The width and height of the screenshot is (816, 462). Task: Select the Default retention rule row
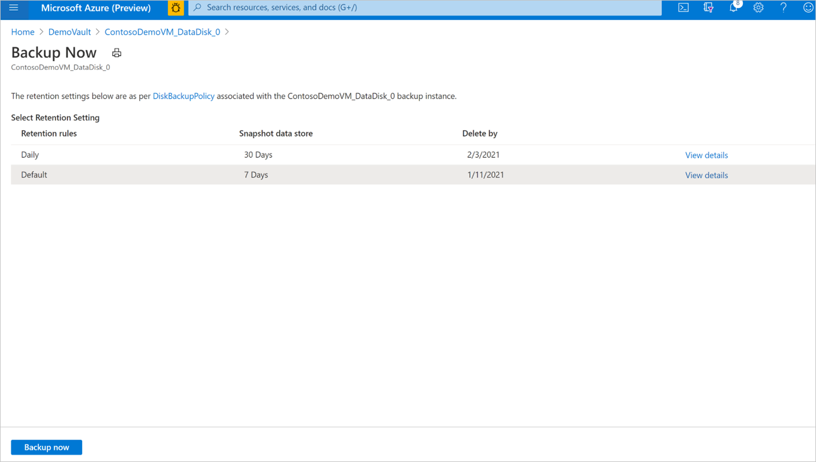pos(413,175)
